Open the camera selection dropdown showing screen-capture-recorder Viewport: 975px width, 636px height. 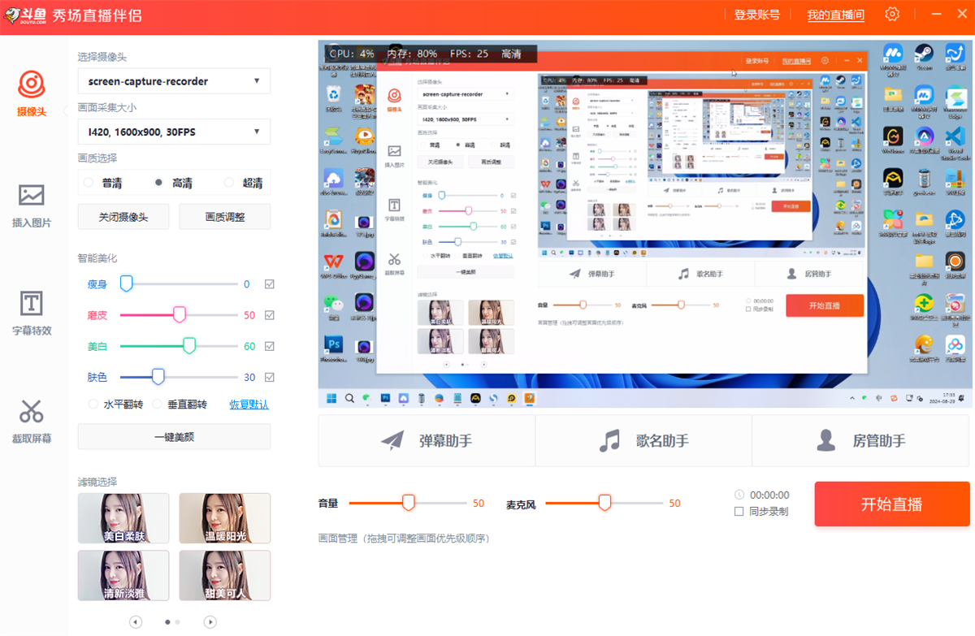[173, 80]
